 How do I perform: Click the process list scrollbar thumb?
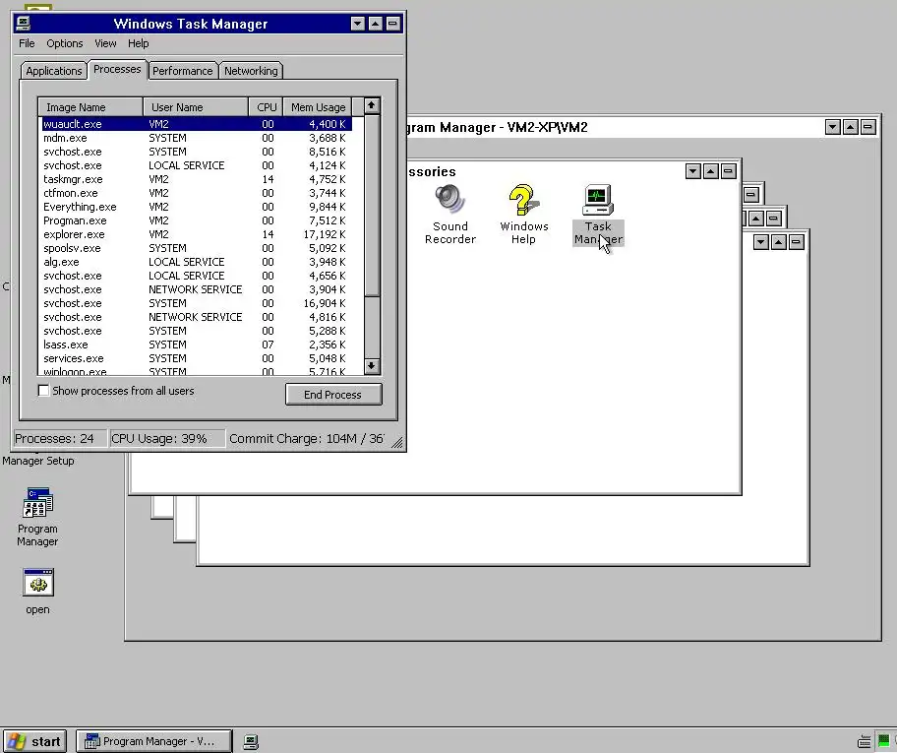372,206
